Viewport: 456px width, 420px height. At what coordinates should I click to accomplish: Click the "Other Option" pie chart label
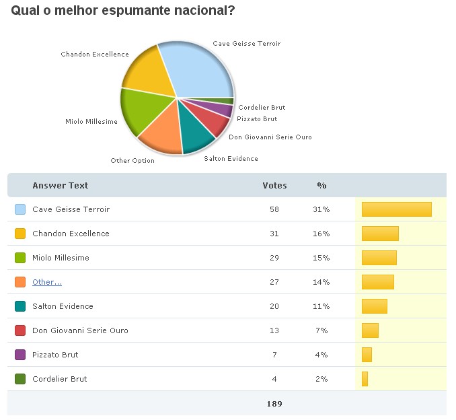coord(132,160)
